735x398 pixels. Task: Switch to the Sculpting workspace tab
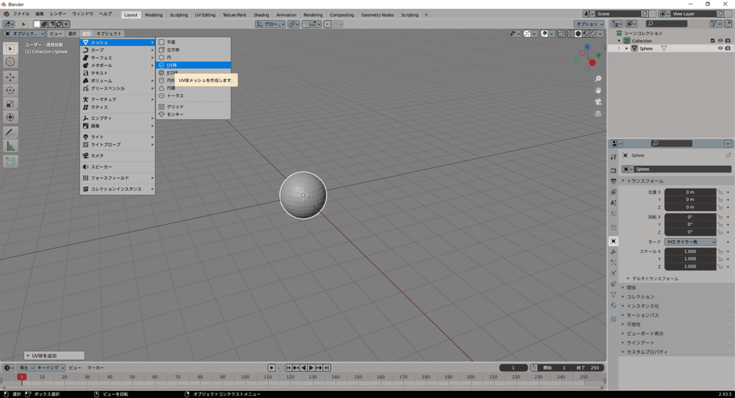178,15
